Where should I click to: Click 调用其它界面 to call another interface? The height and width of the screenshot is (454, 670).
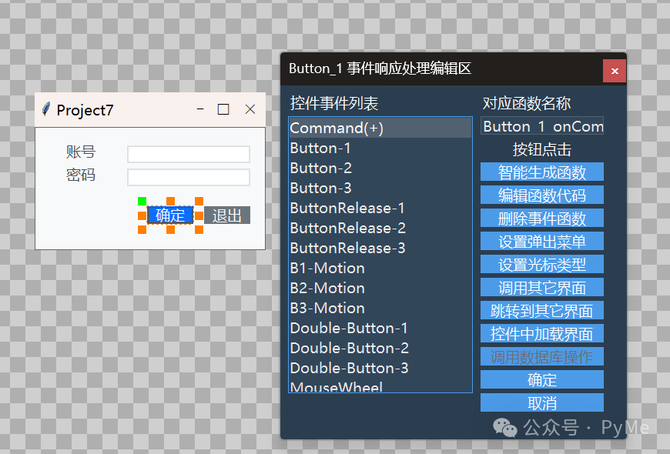point(541,287)
